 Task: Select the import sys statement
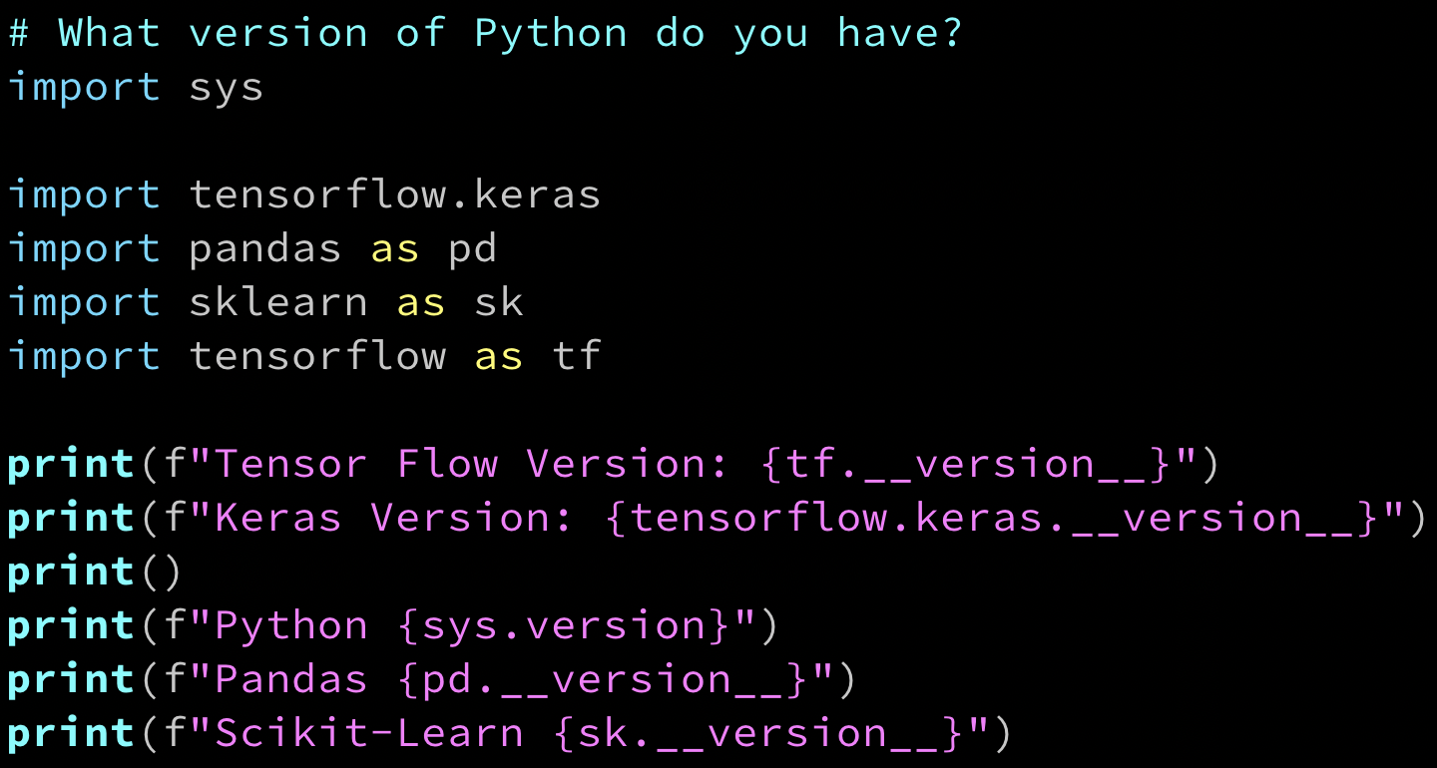tap(135, 87)
